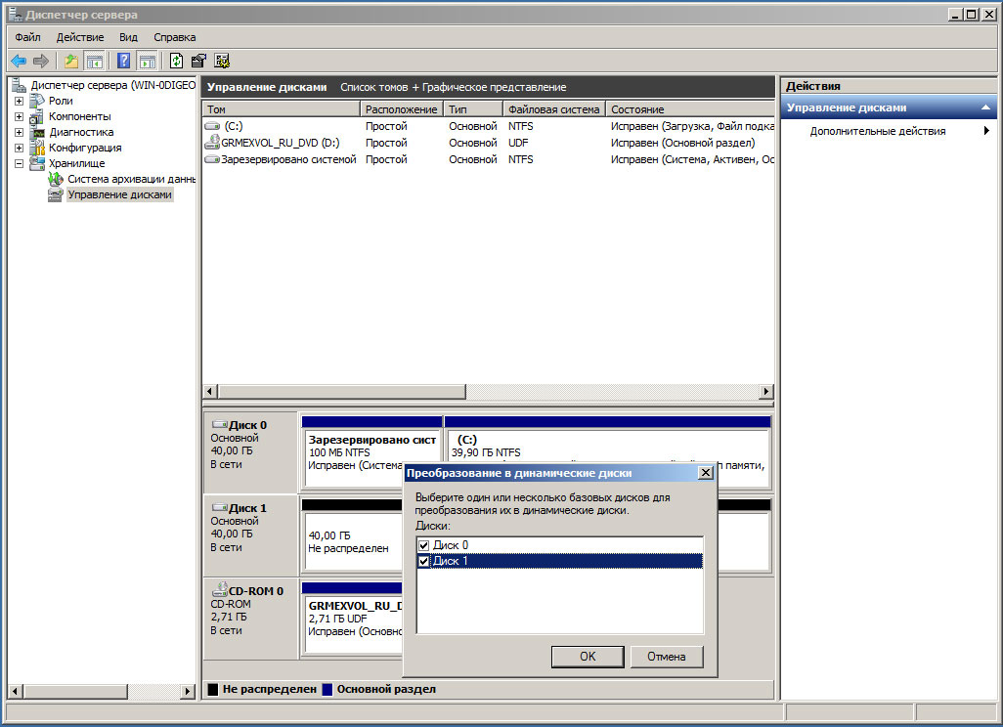This screenshot has width=1003, height=727.
Task: Expand the Конфигурация tree node
Action: pos(19,149)
